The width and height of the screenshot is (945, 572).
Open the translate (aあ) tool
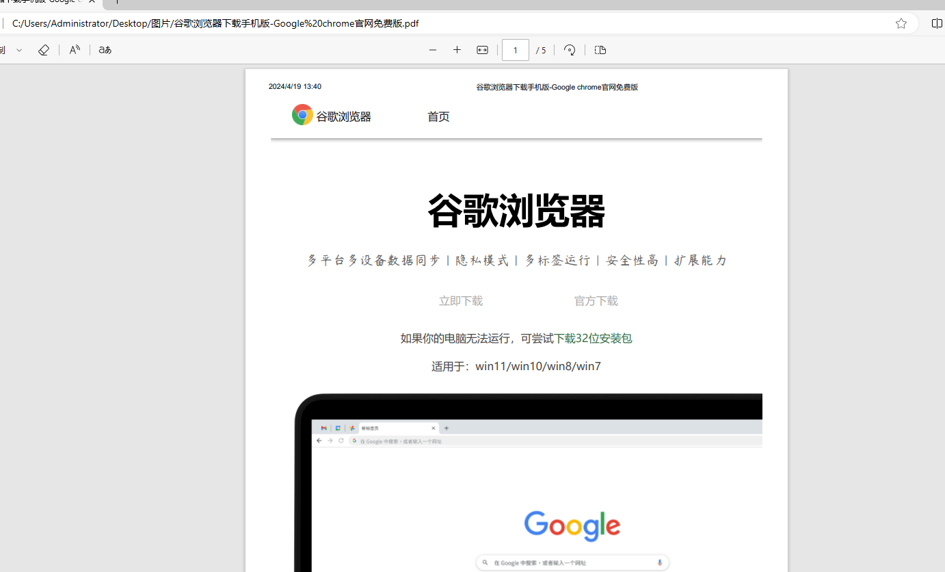pos(105,50)
